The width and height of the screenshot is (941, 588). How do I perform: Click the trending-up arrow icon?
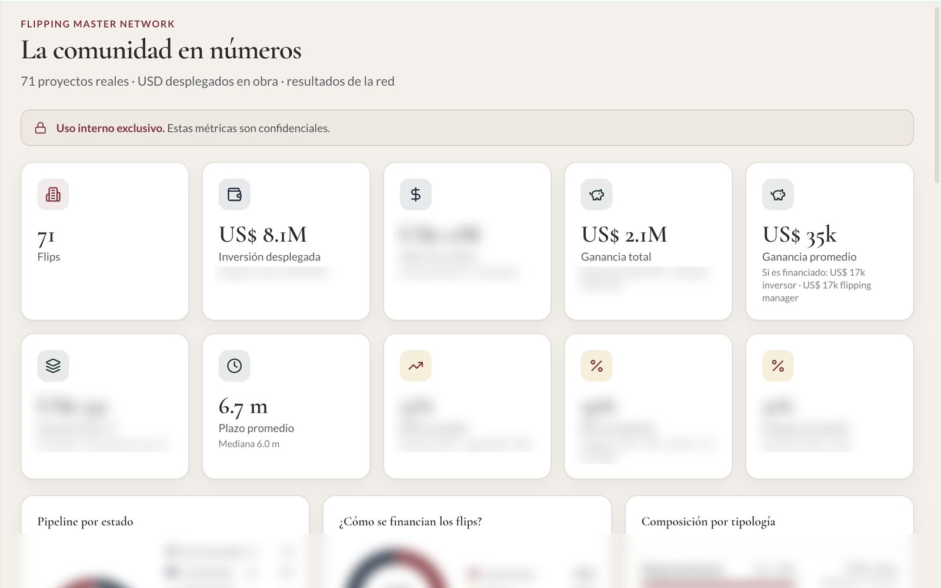coord(415,366)
